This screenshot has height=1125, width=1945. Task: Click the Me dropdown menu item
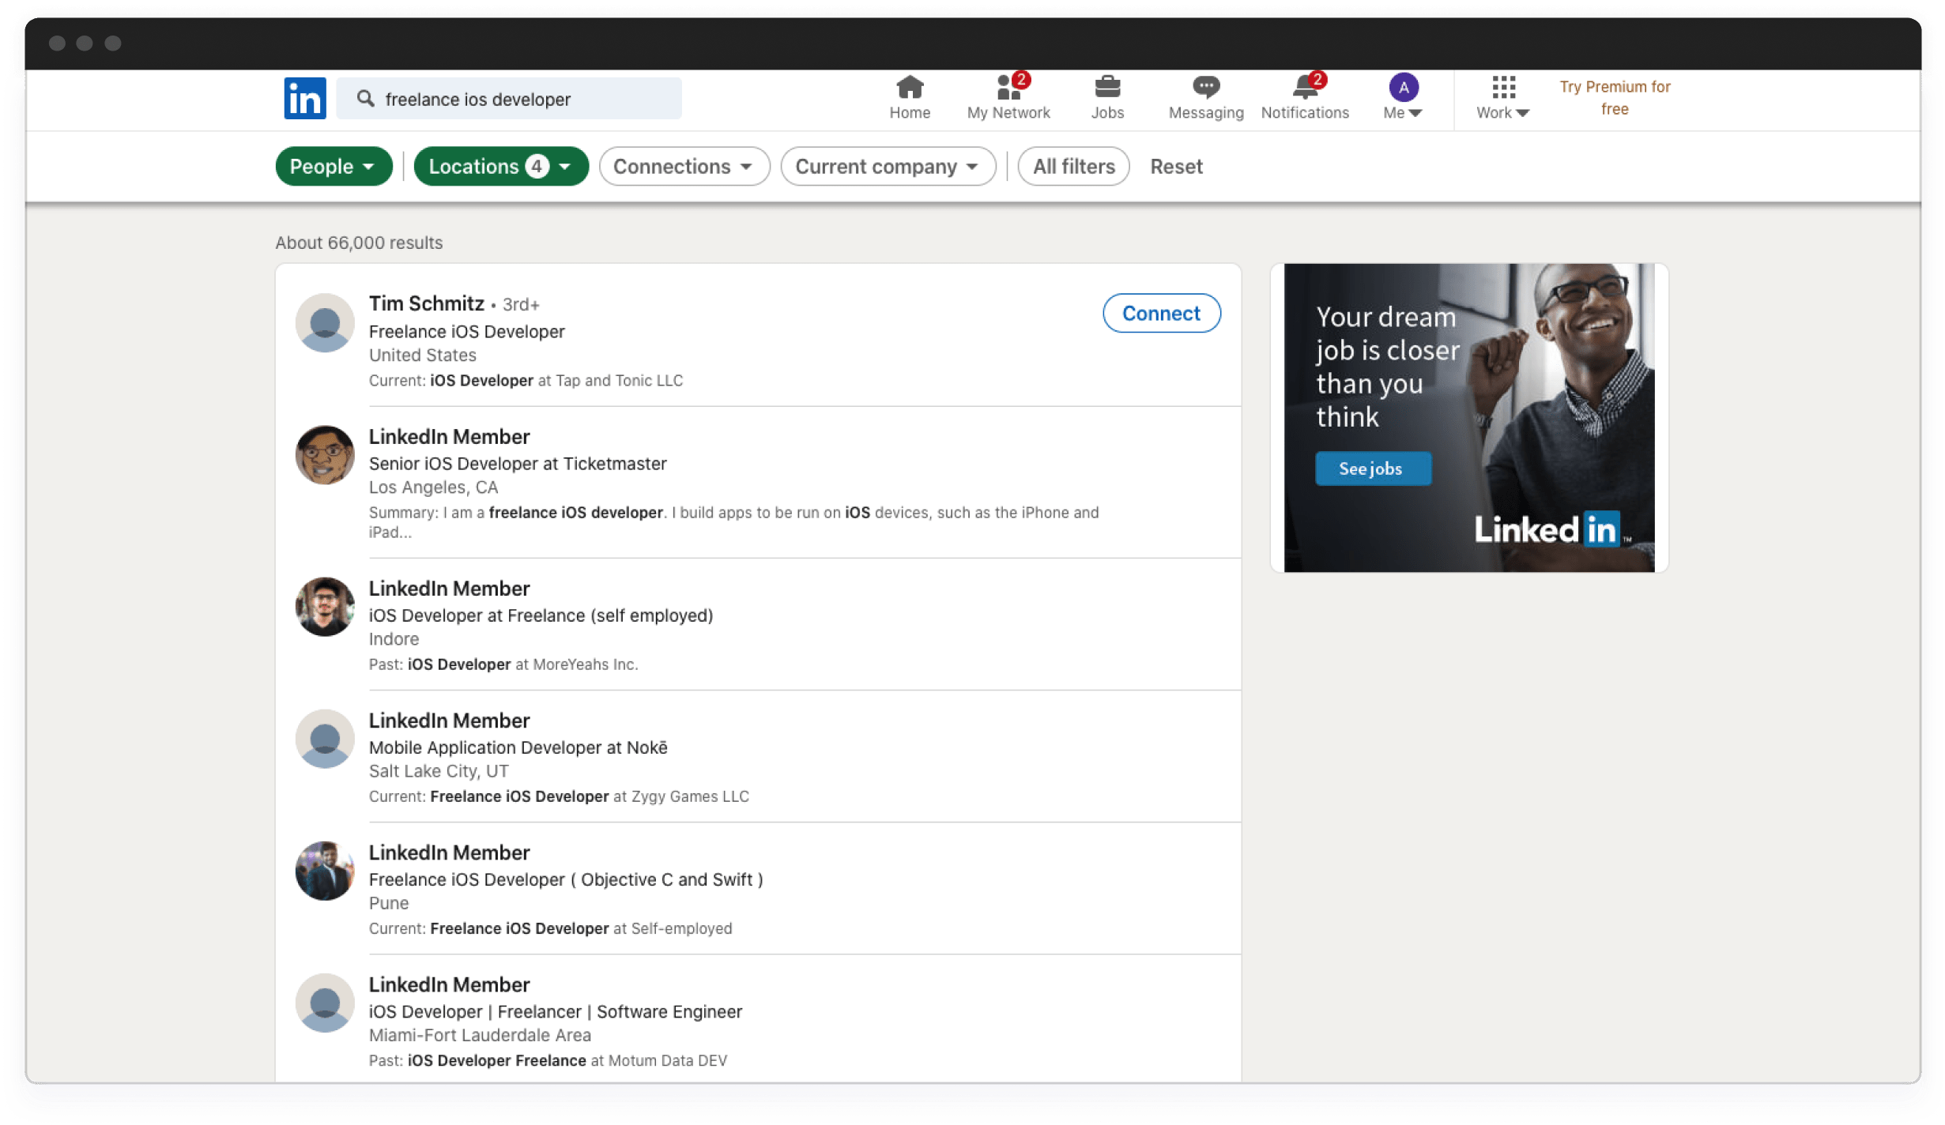pos(1401,112)
